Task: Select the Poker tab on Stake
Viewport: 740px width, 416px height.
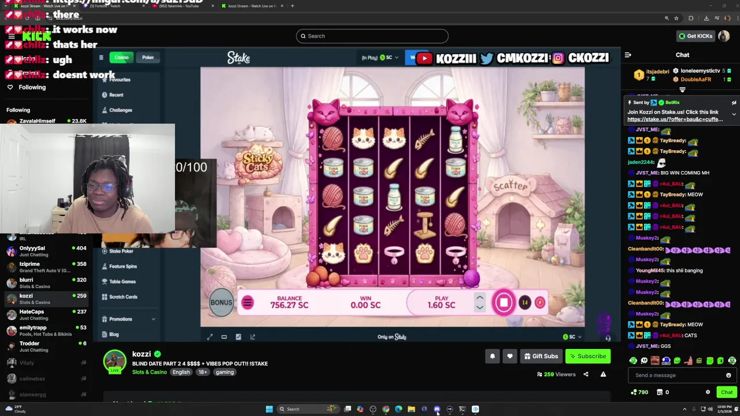Action: pos(148,57)
